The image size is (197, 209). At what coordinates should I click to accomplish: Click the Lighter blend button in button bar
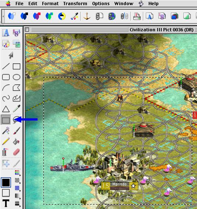12,16
